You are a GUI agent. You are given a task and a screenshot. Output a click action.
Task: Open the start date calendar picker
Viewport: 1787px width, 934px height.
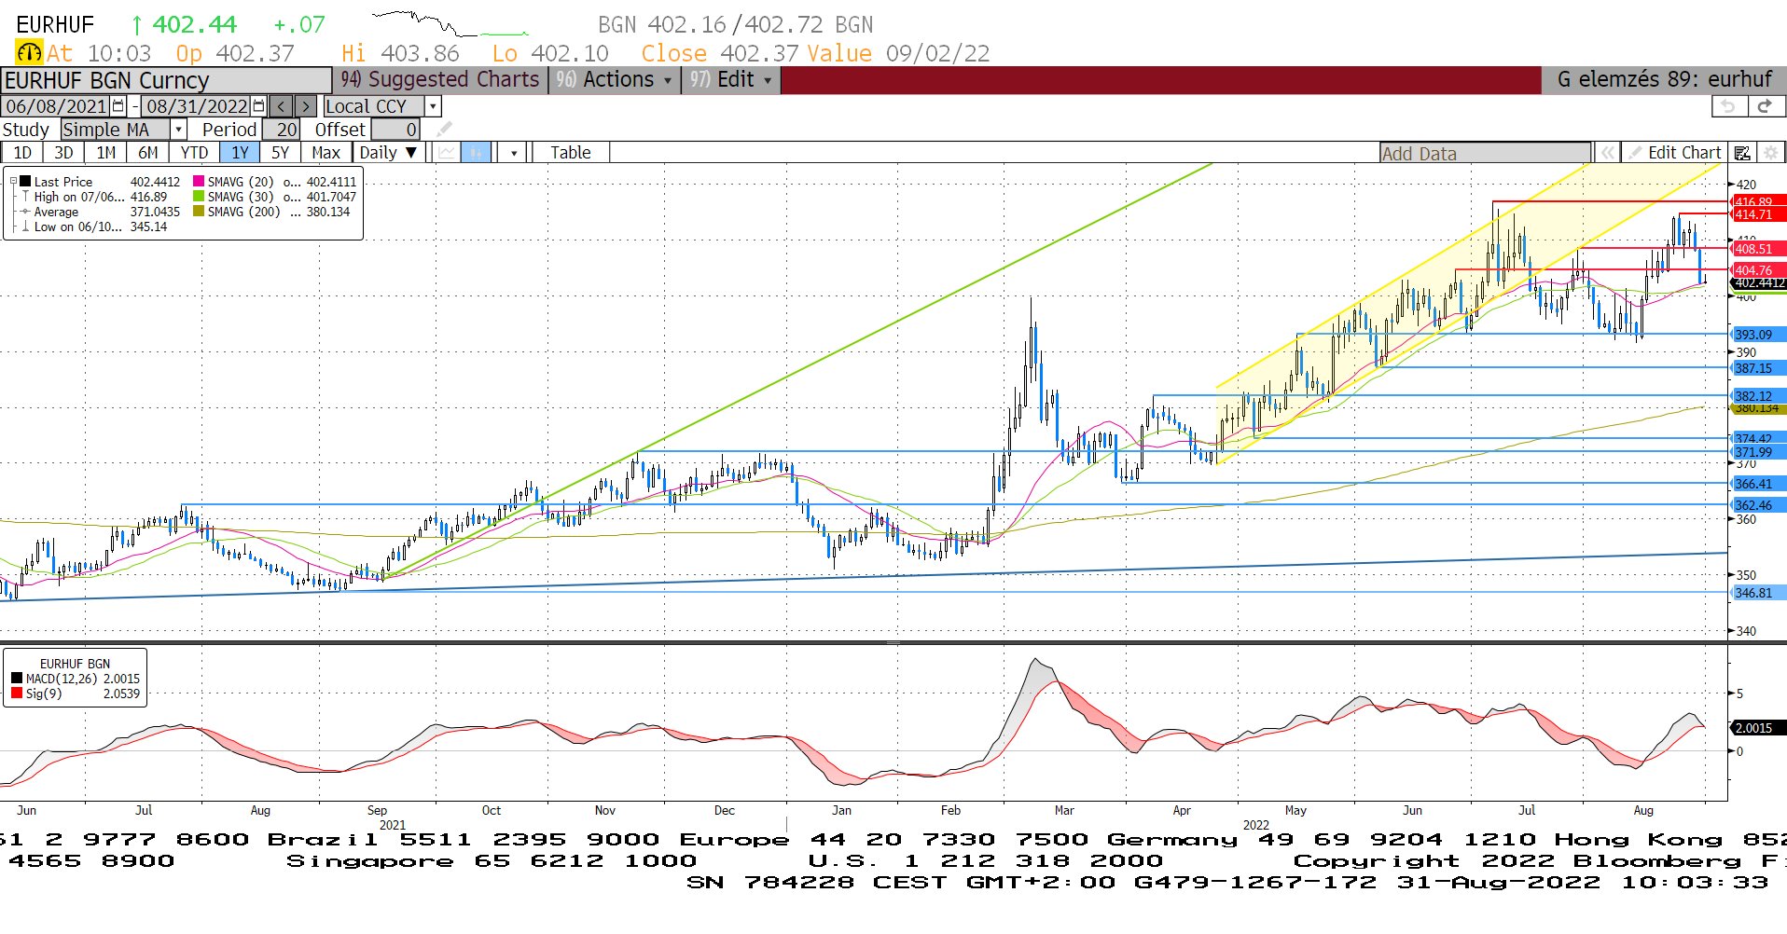118,106
